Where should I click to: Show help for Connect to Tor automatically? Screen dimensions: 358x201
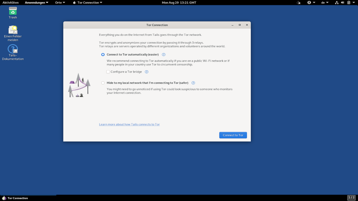tap(164, 55)
